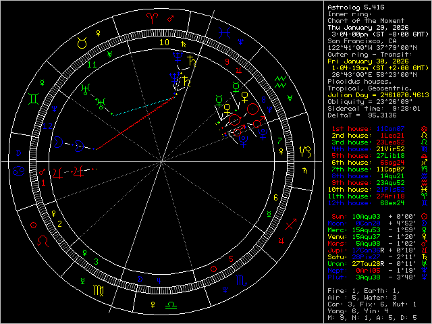Select the yellow Julian Day line
432x324 pixels.
click(377, 95)
